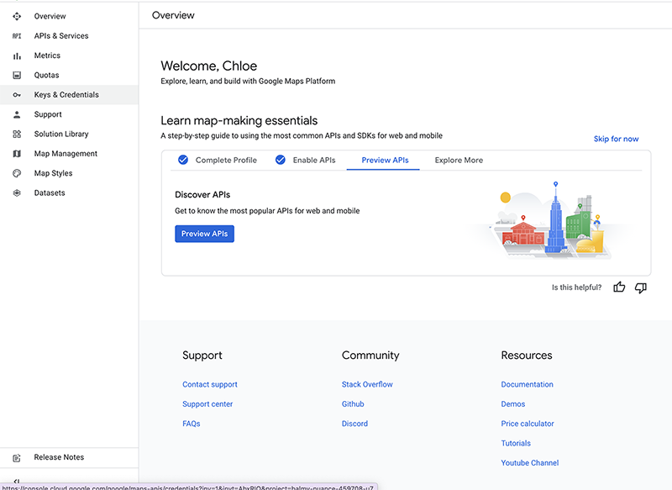672x490 pixels.
Task: Click the Keys & Credentials key icon
Action: pyautogui.click(x=17, y=95)
